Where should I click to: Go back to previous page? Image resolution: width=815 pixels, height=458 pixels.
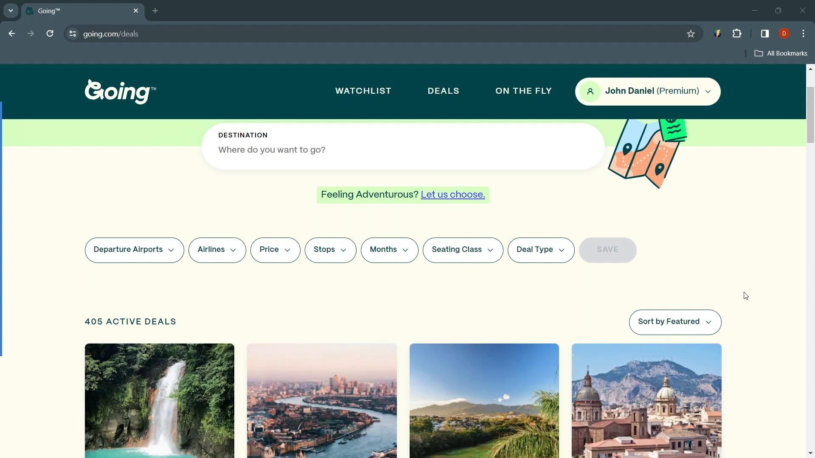[12, 34]
